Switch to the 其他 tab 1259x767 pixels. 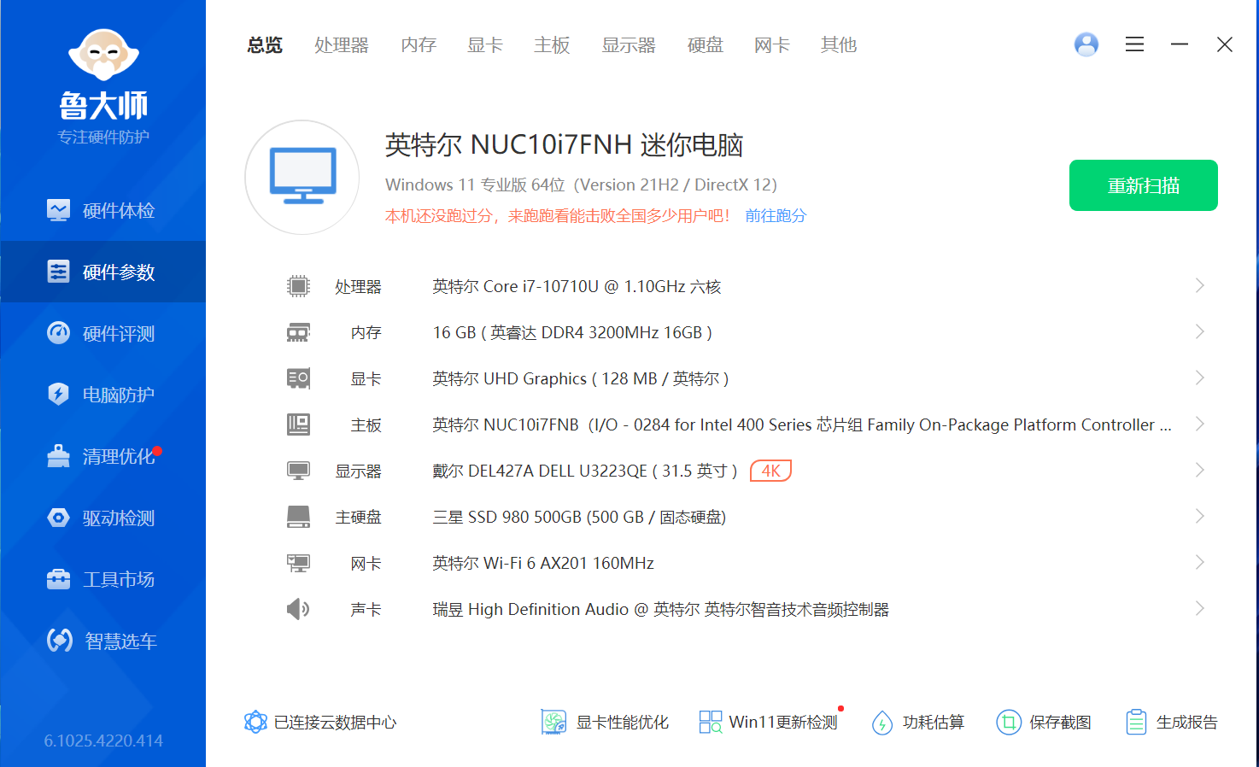[839, 45]
